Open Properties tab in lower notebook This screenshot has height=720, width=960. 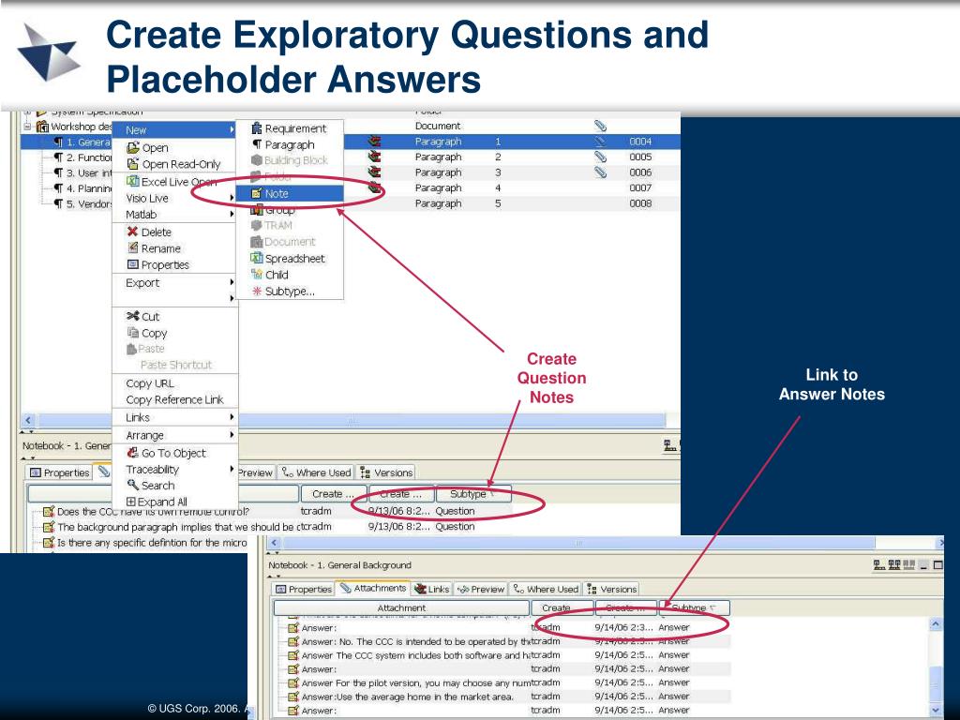tap(304, 589)
